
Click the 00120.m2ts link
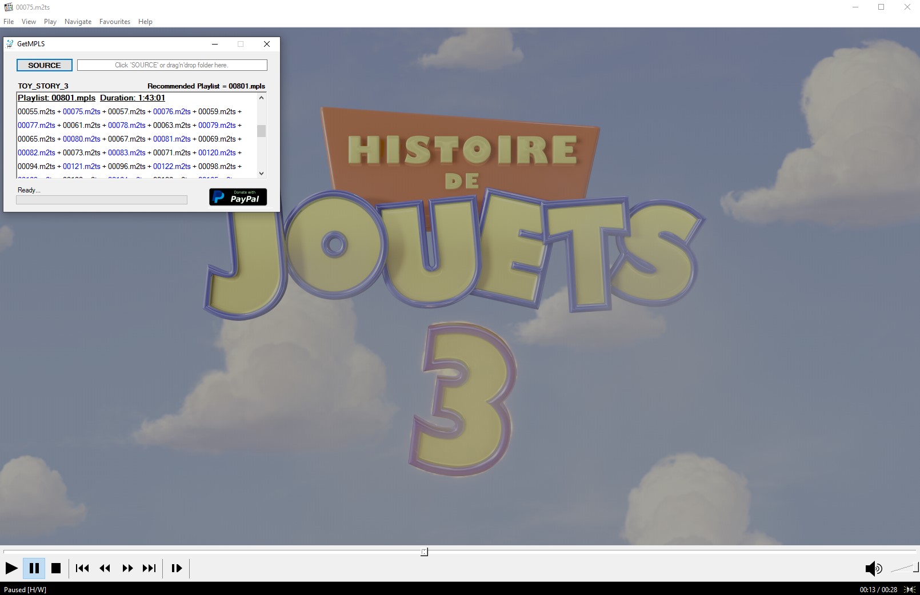217,152
